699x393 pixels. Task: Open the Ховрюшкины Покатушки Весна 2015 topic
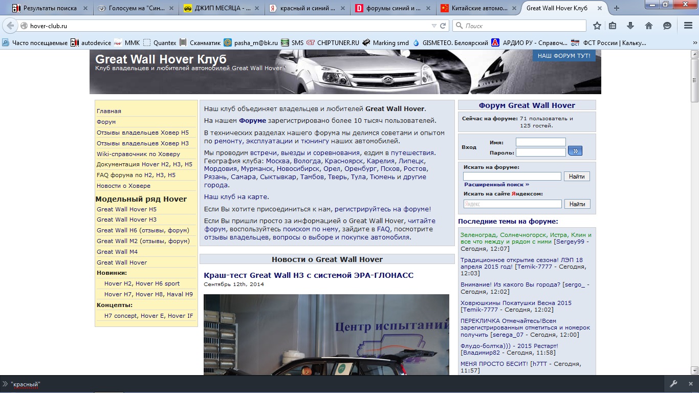point(516,303)
